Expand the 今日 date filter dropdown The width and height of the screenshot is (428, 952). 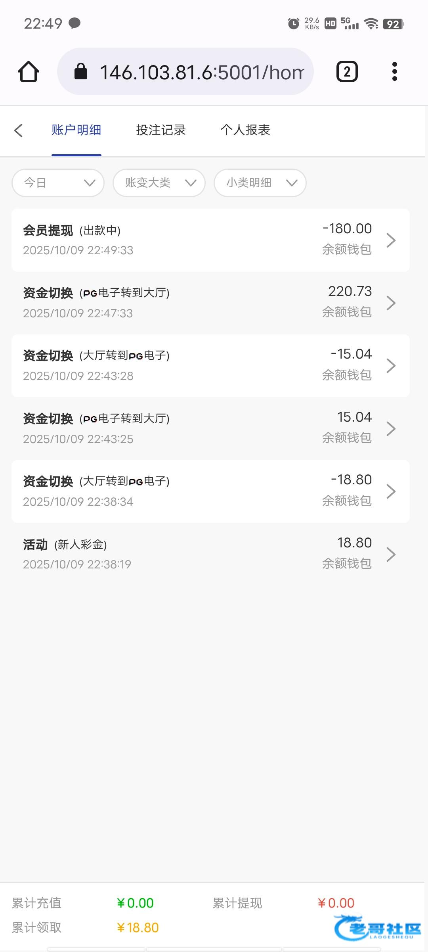pyautogui.click(x=58, y=183)
